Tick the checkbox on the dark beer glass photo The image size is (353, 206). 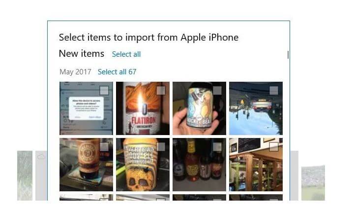104,147
